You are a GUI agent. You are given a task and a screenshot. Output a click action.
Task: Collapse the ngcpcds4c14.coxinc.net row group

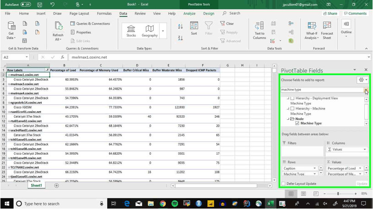pos(9,103)
